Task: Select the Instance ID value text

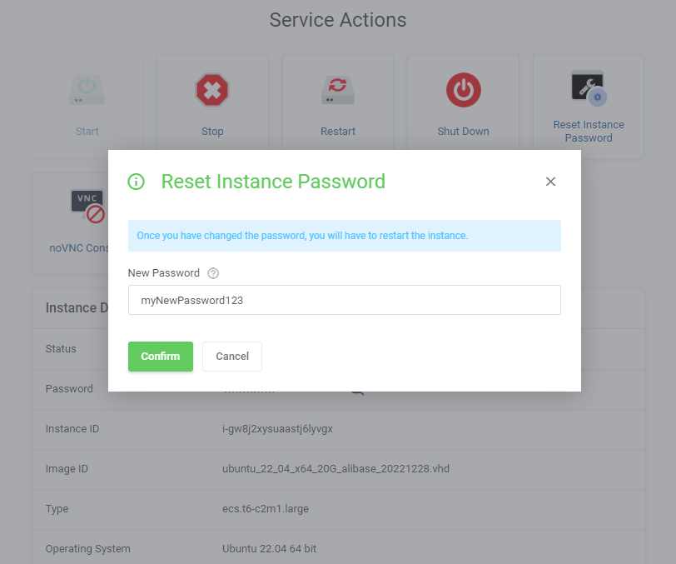Action: click(x=271, y=429)
